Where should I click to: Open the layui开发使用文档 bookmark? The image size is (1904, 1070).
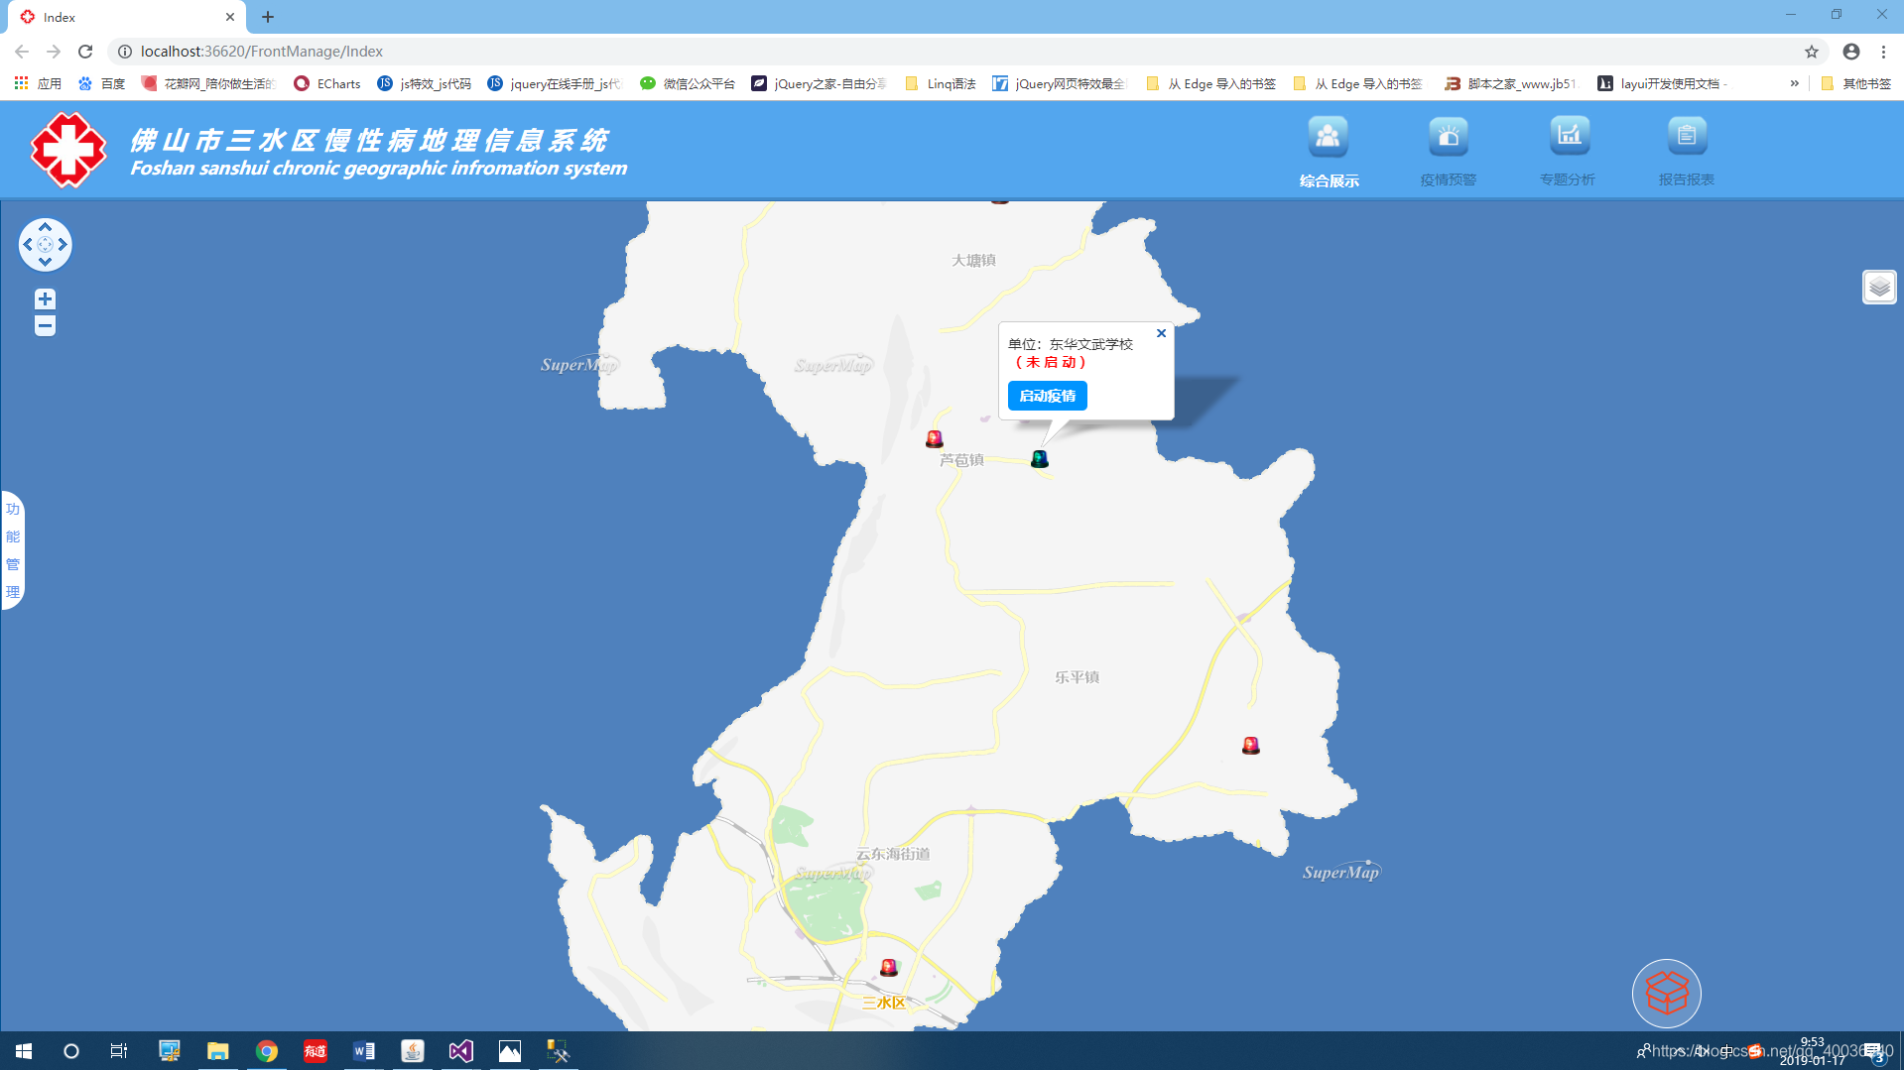(x=1663, y=83)
